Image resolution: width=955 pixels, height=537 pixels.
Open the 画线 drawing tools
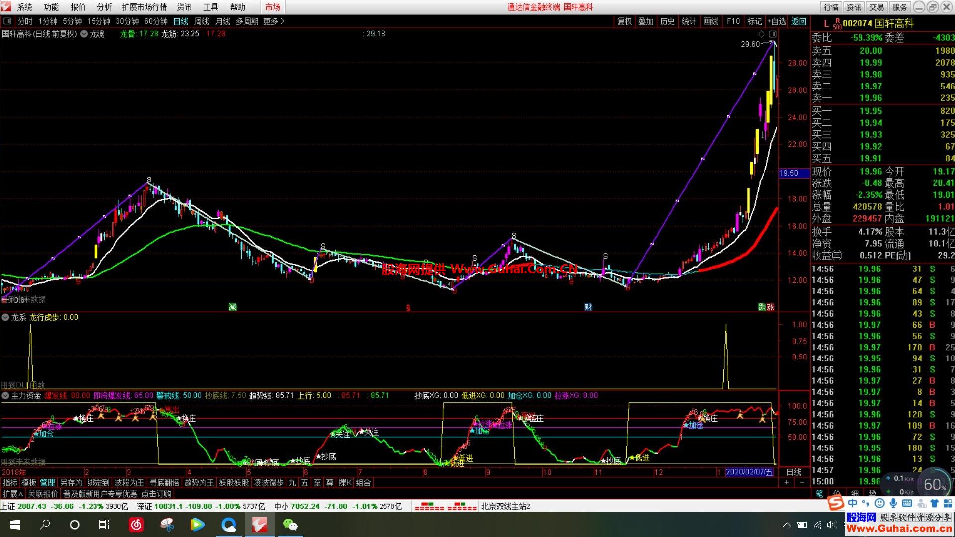pyautogui.click(x=711, y=21)
